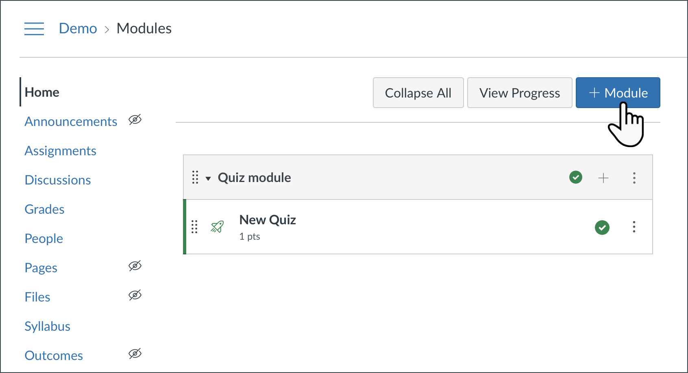Click the hidden-eye icon beside Outcomes
The height and width of the screenshot is (373, 688).
(x=135, y=354)
